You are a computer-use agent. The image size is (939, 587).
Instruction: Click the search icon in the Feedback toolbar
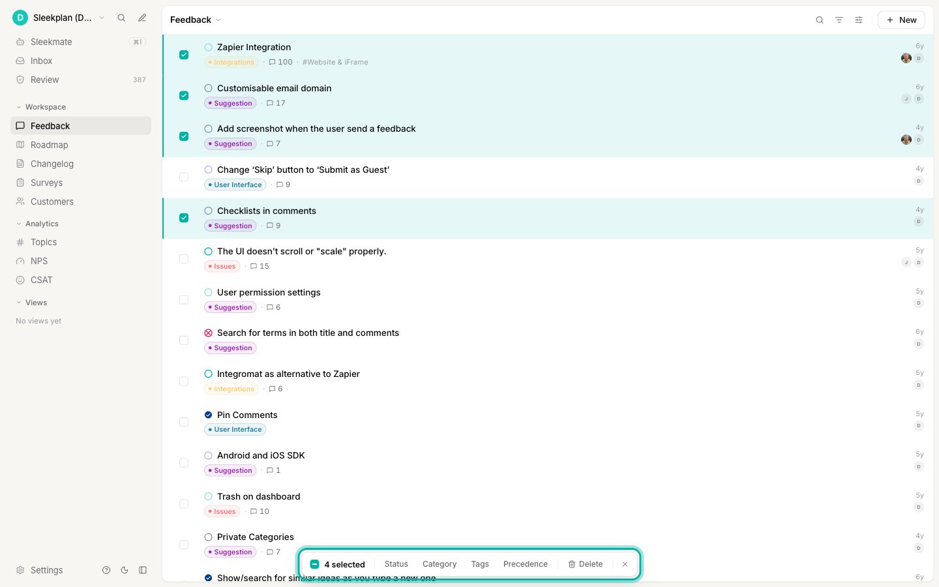coord(820,20)
